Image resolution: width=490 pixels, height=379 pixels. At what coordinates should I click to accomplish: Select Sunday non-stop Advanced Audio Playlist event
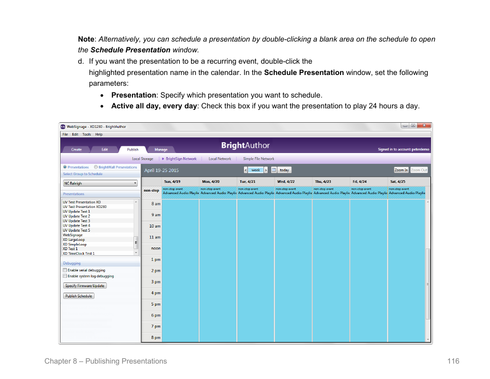tap(180, 193)
